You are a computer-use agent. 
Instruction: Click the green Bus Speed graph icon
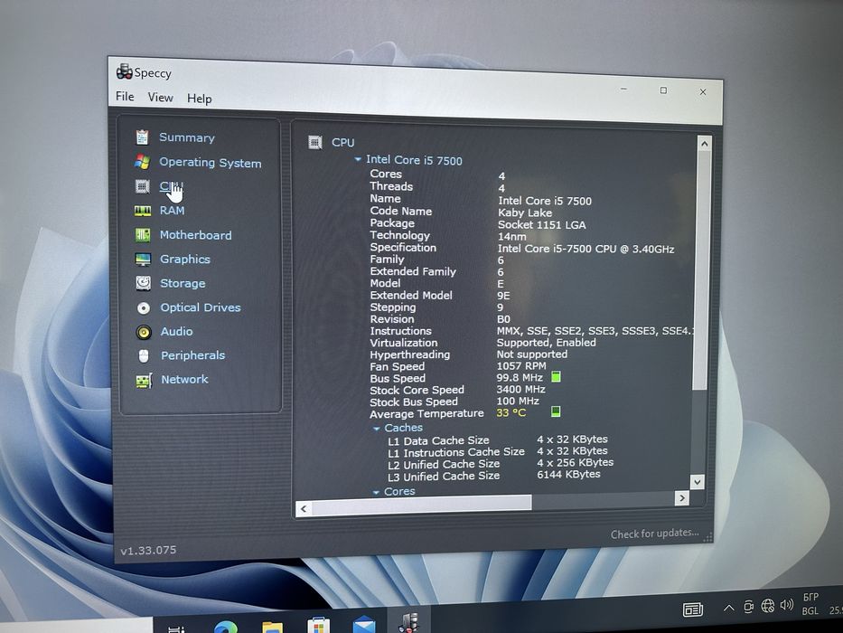pyautogui.click(x=556, y=377)
